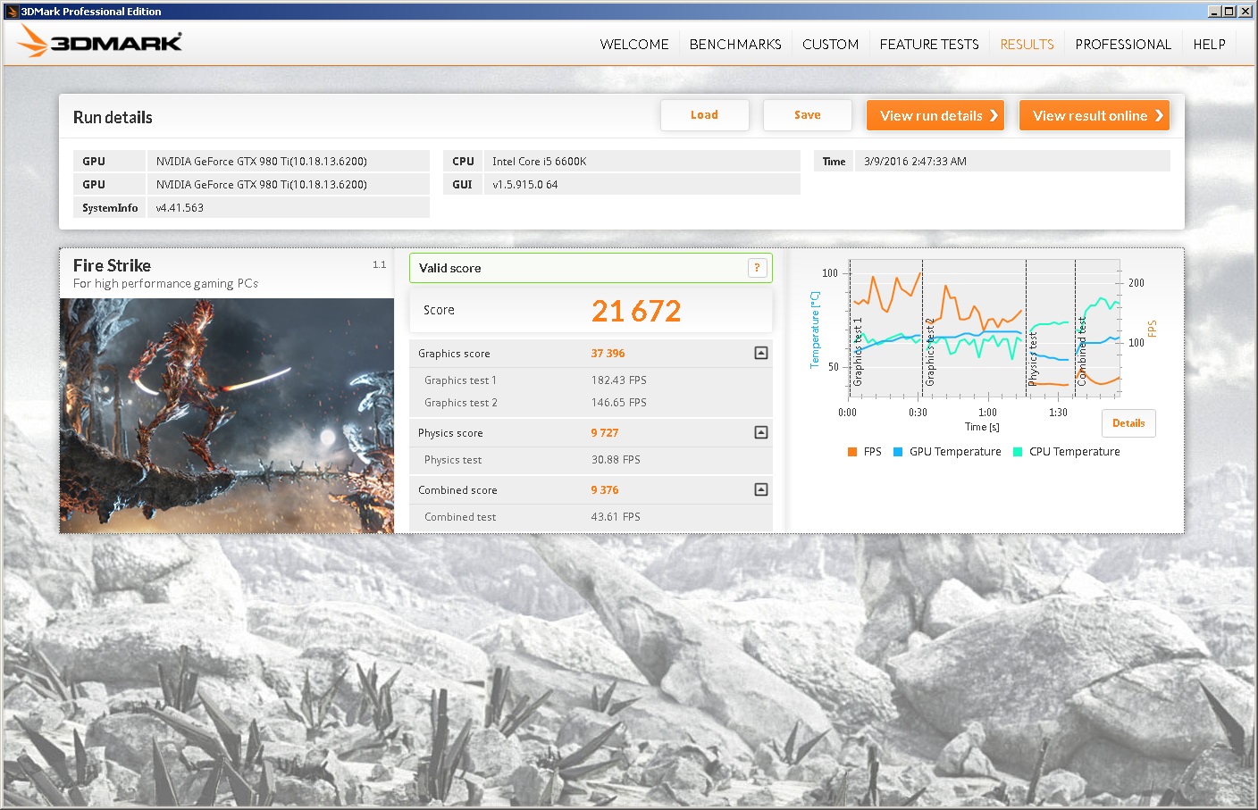Open the Professional tab
Viewport: 1258px width, 810px height.
pyautogui.click(x=1123, y=44)
